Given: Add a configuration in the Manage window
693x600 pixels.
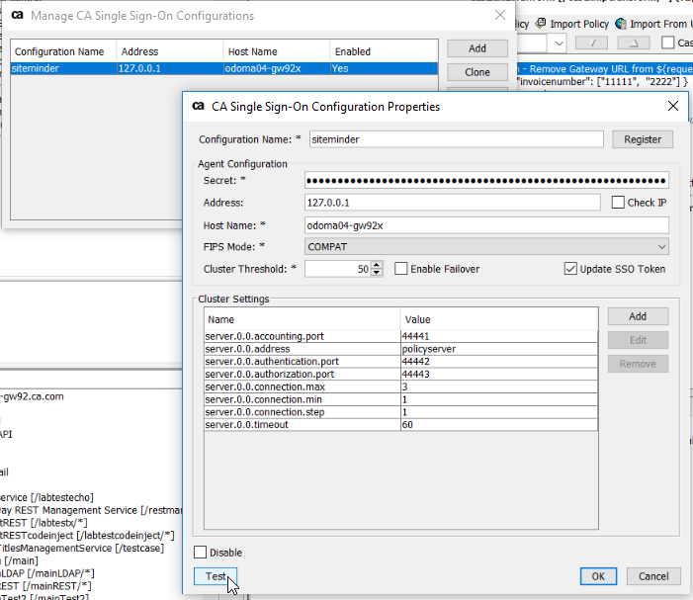Looking at the screenshot, I should tap(477, 48).
